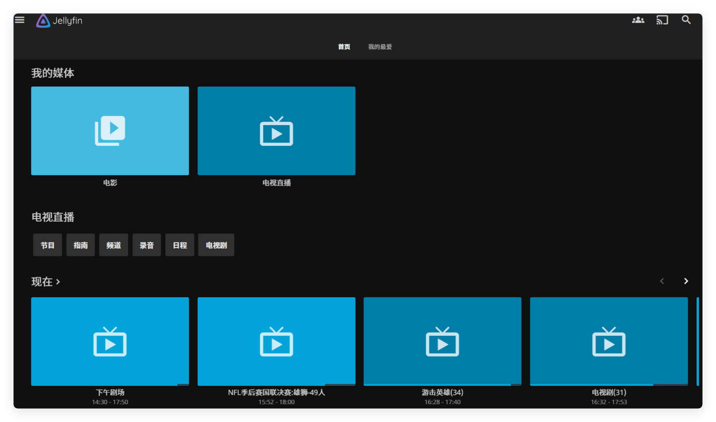
Task: Play the 下午剧场 program thumbnail
Action: 110,341
